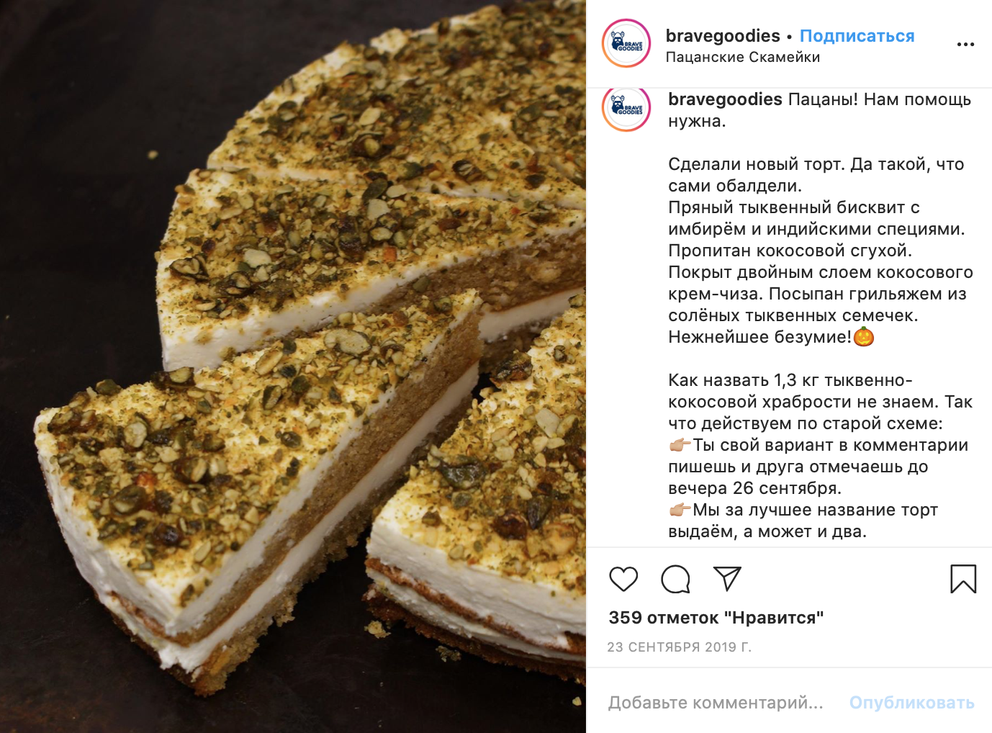Click the first pointing hand emoji in the caption

click(x=680, y=445)
